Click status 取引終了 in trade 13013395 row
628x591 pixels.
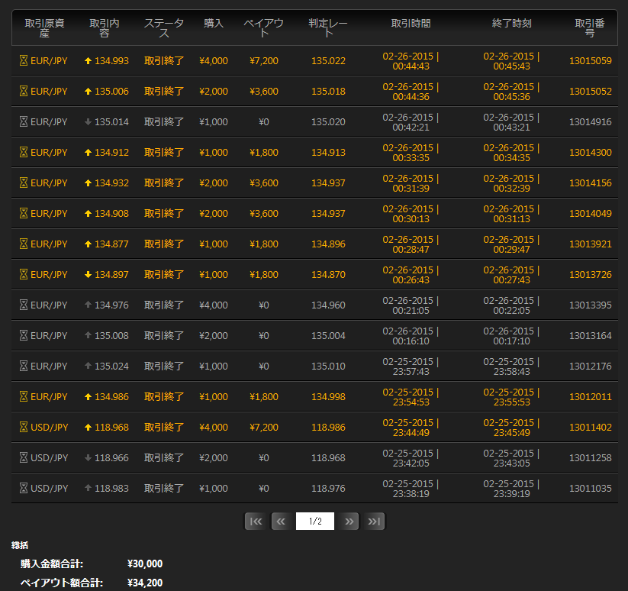coord(164,305)
